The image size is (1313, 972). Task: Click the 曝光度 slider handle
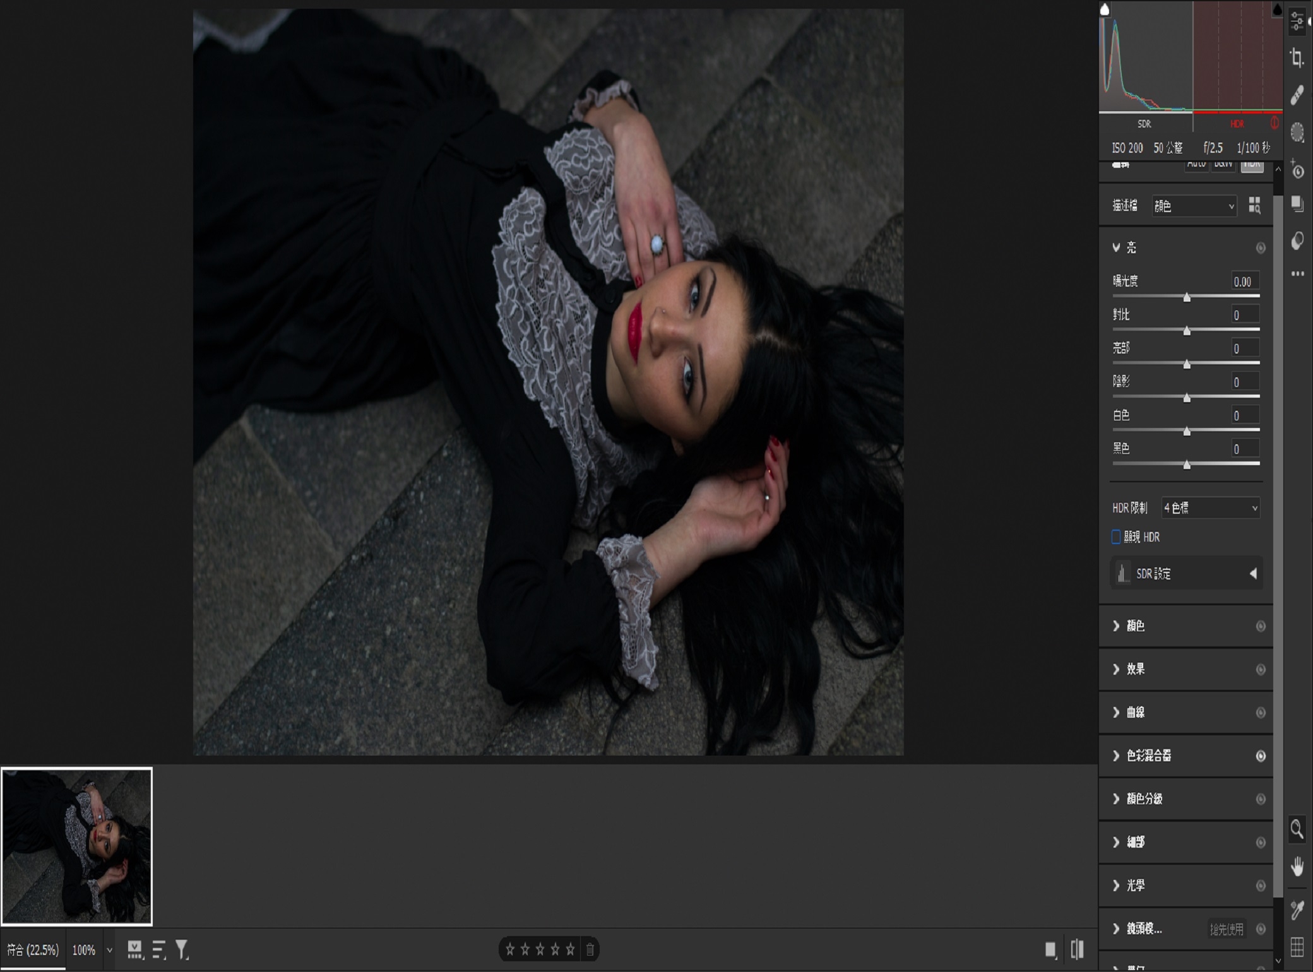coord(1187,297)
